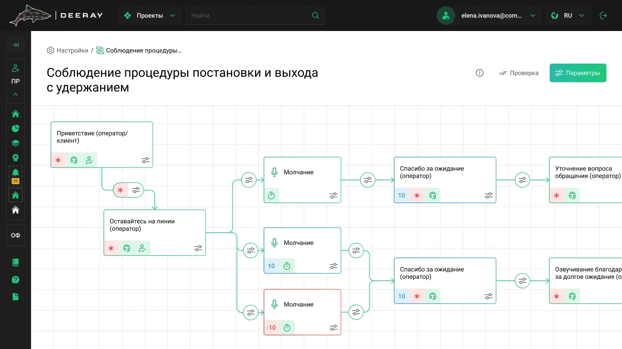
Task: Open the award badge sidebar icon
Action: point(16,158)
